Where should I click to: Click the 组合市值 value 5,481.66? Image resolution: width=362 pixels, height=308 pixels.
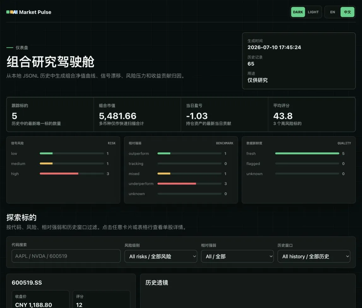click(x=117, y=116)
